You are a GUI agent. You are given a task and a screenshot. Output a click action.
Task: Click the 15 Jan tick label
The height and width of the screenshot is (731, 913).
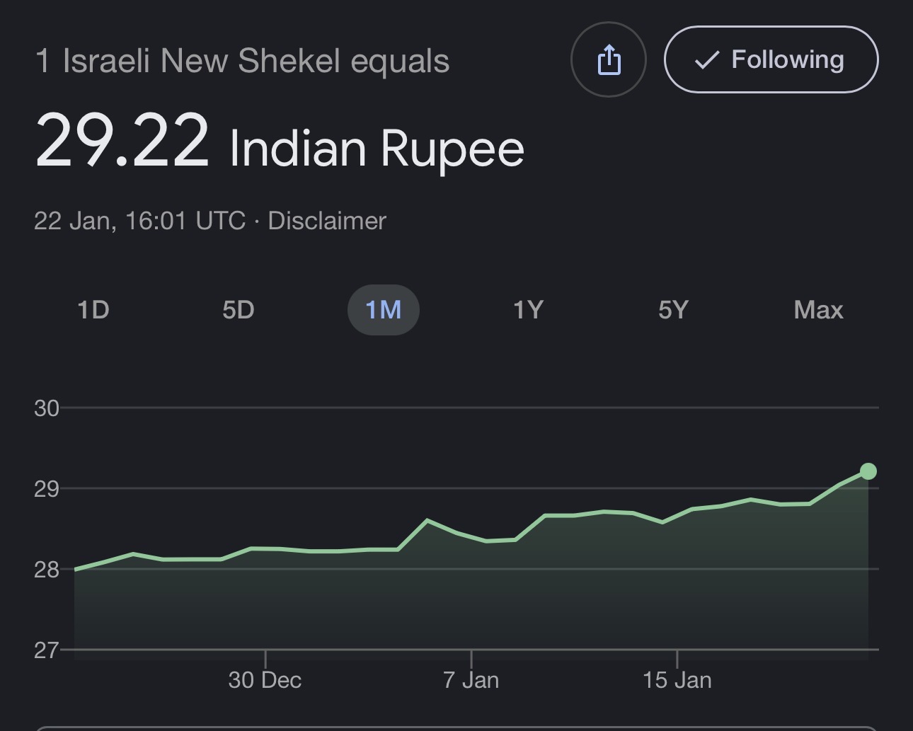(x=677, y=680)
